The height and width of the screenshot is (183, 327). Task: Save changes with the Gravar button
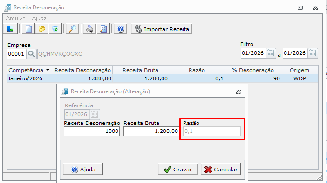point(178,170)
